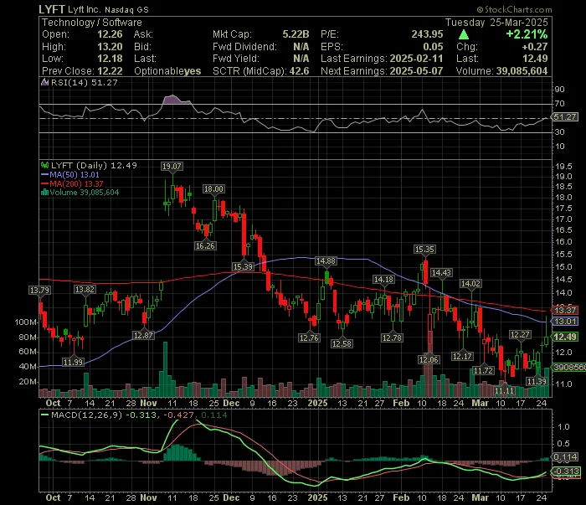Click the 12.06 low price label
This screenshot has width=586, height=505.
pyautogui.click(x=429, y=359)
